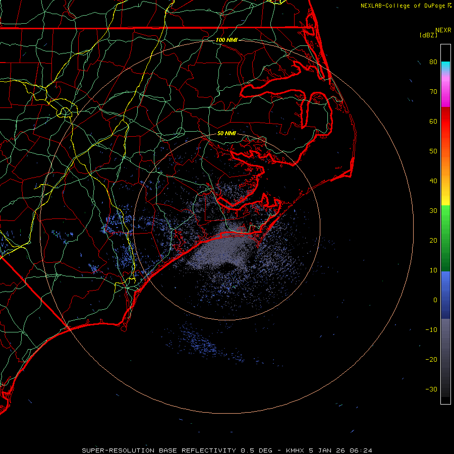Click the NEXR label above color scale

(x=443, y=30)
